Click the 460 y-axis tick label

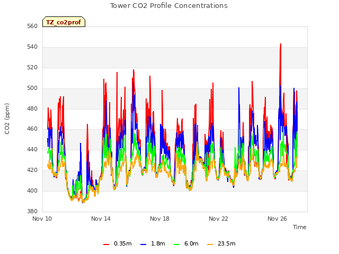pyautogui.click(x=32, y=129)
